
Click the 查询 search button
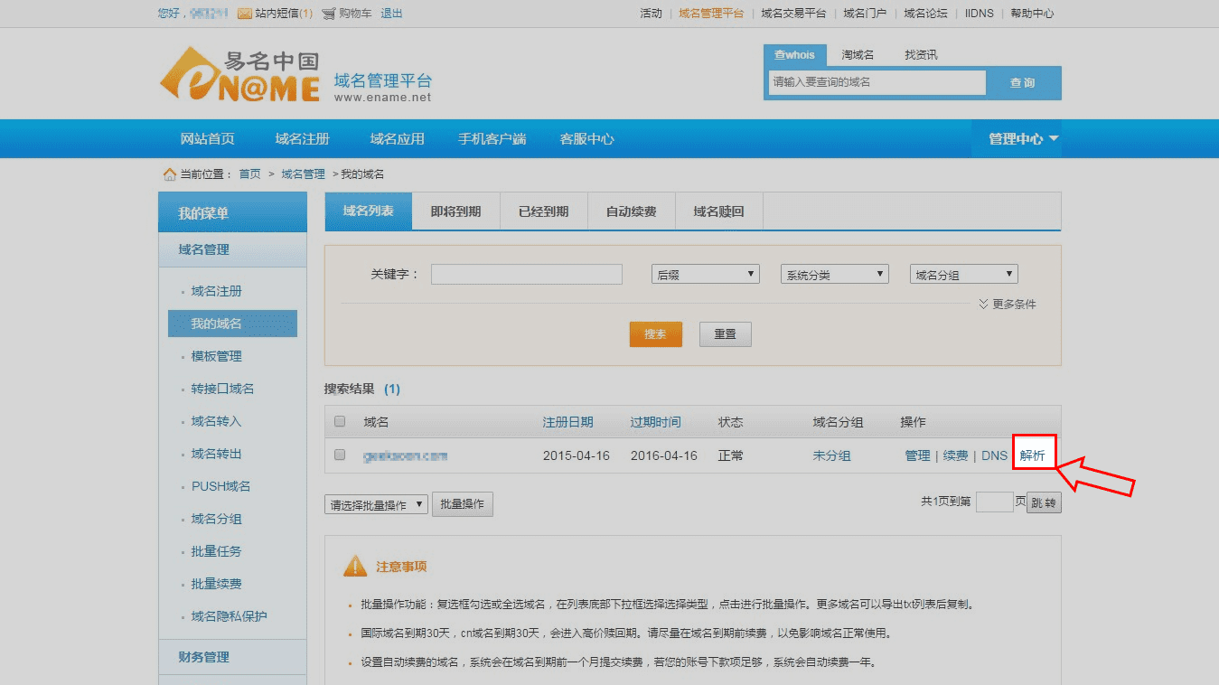[1022, 82]
